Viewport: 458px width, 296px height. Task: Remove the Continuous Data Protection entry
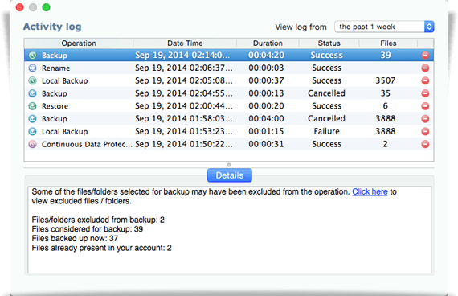[425, 144]
